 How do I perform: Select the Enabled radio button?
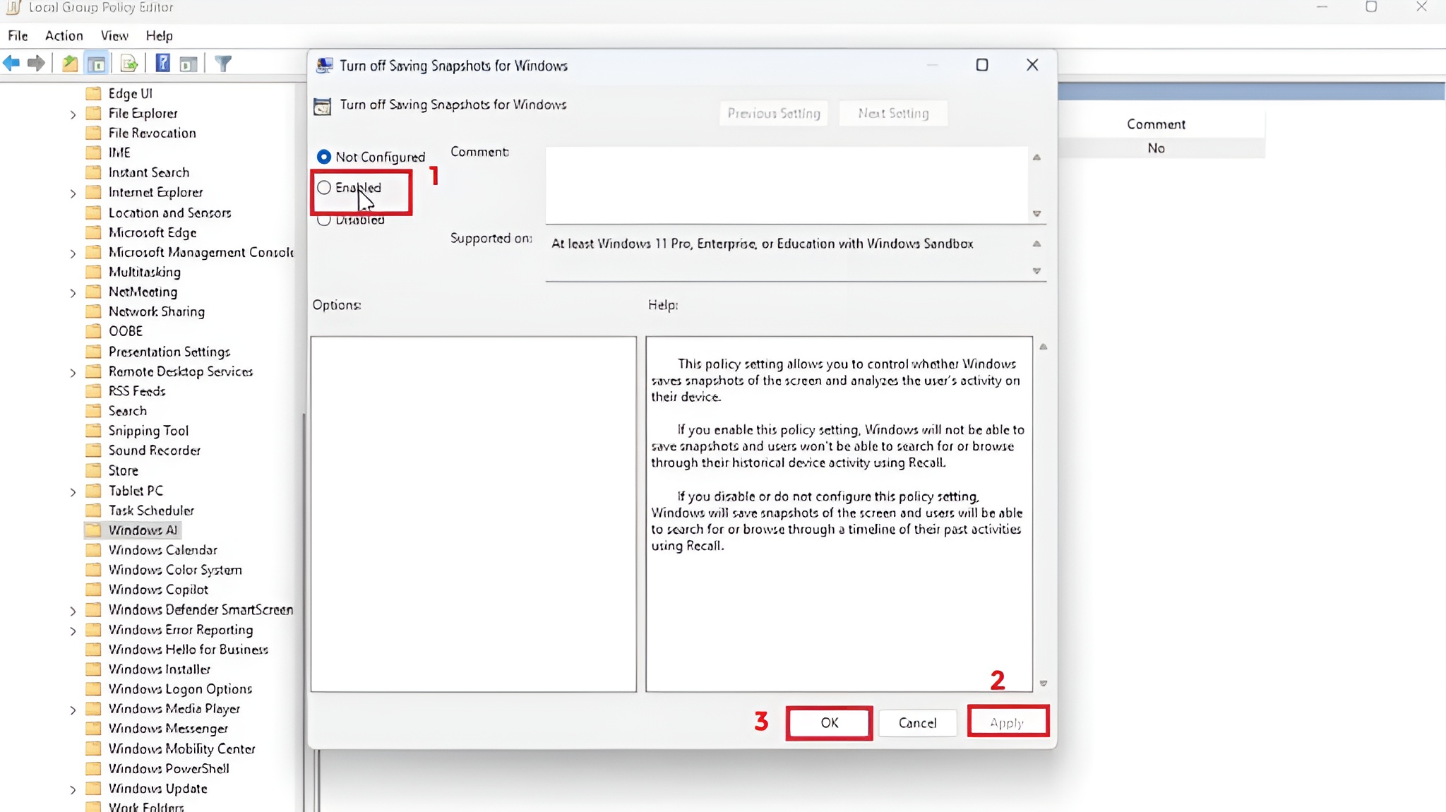click(324, 188)
